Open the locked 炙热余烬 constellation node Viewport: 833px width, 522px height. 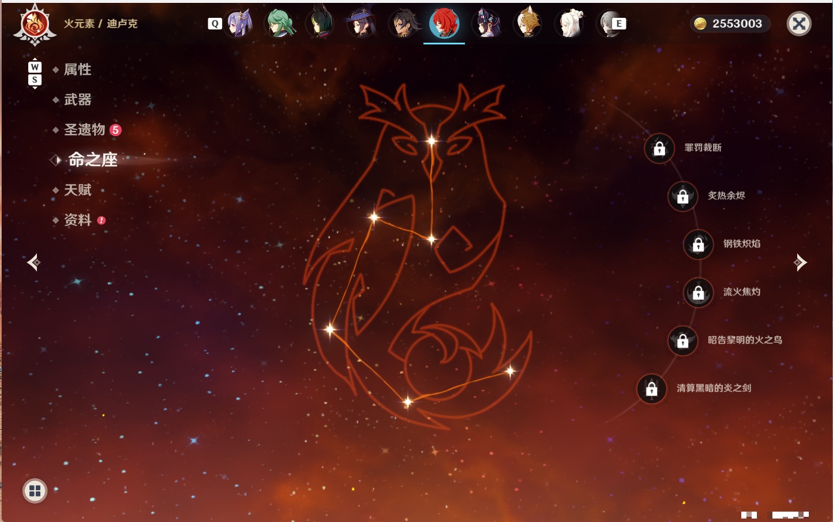pyautogui.click(x=683, y=196)
